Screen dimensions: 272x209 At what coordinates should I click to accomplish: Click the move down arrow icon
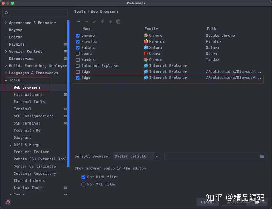point(110,22)
